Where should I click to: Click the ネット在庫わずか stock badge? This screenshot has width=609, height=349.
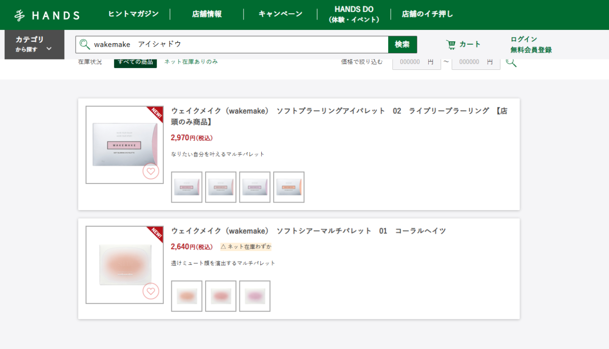coord(246,247)
